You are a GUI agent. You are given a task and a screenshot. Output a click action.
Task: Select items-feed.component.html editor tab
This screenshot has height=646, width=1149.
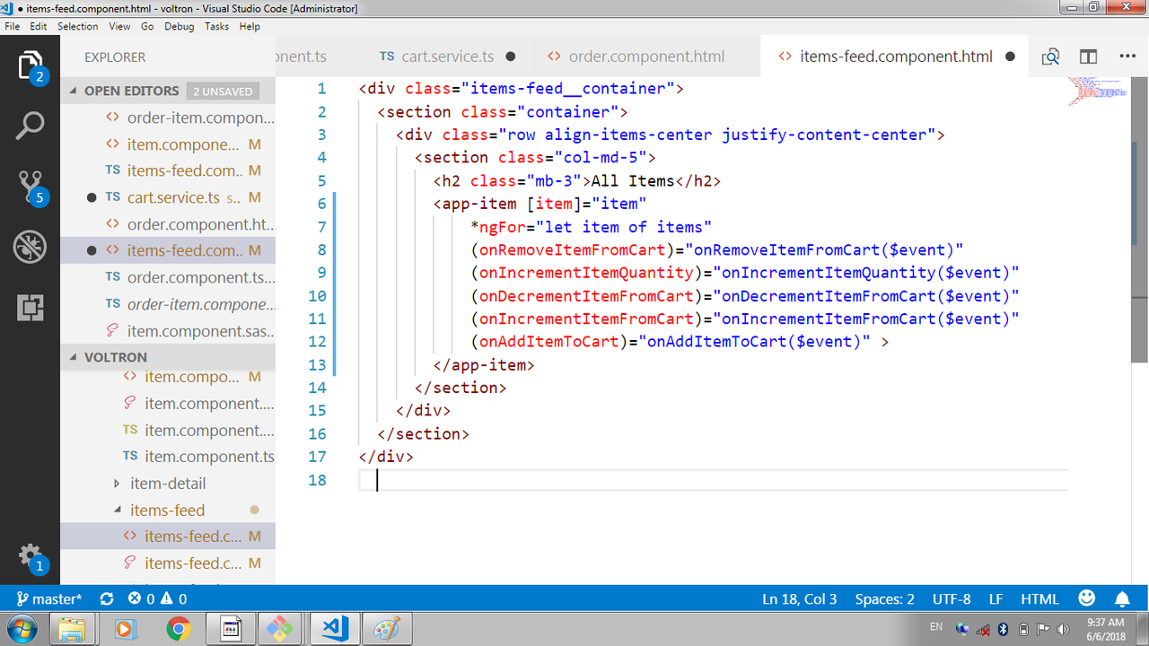click(894, 57)
